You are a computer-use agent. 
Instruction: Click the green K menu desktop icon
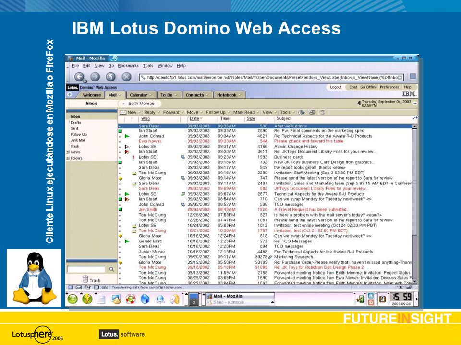pyautogui.click(x=73, y=299)
